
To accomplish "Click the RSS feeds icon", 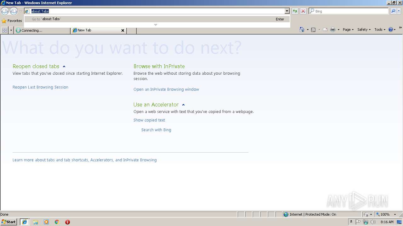I will pyautogui.click(x=313, y=30).
